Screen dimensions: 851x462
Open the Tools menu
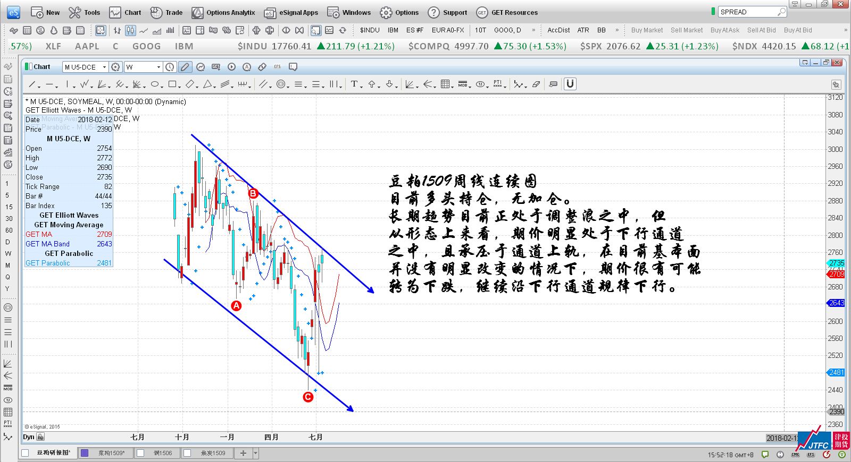click(85, 12)
